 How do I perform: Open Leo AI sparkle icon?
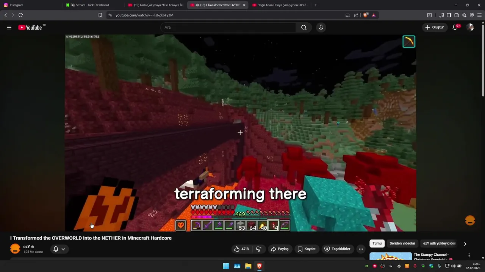point(464,15)
